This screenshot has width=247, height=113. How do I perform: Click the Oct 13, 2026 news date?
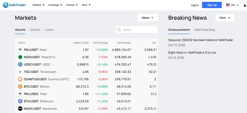177,45
